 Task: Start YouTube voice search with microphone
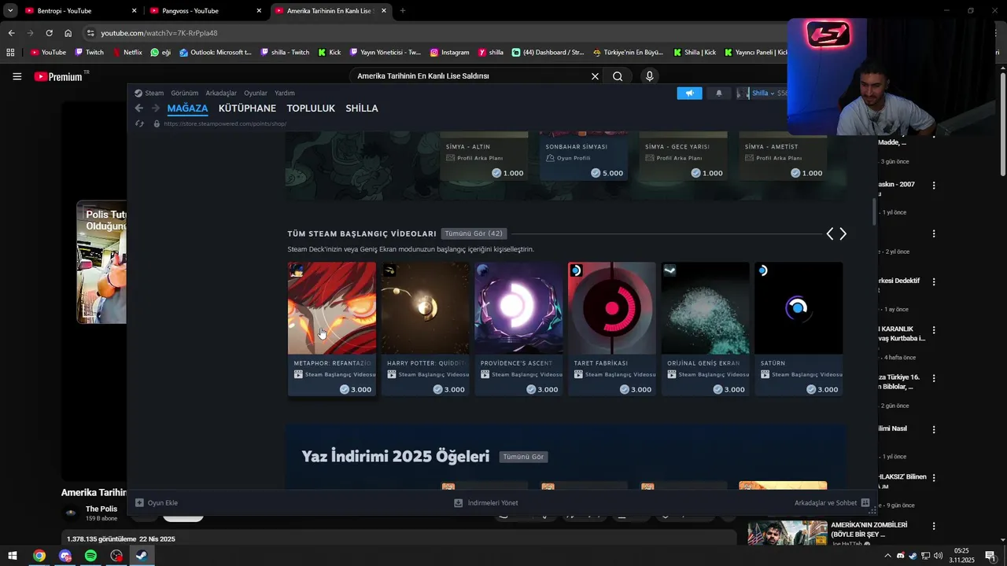(x=649, y=76)
